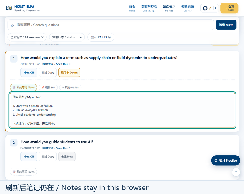244x194 pixels.
Task: Click the star icon beside GitHub
Action: (x=210, y=8)
